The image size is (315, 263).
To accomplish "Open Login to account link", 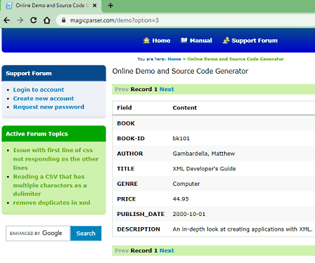I will click(38, 90).
